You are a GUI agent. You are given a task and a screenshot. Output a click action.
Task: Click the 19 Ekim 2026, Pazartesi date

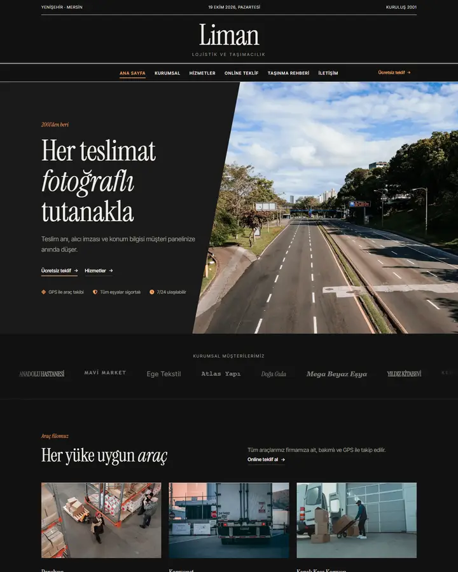point(234,7)
